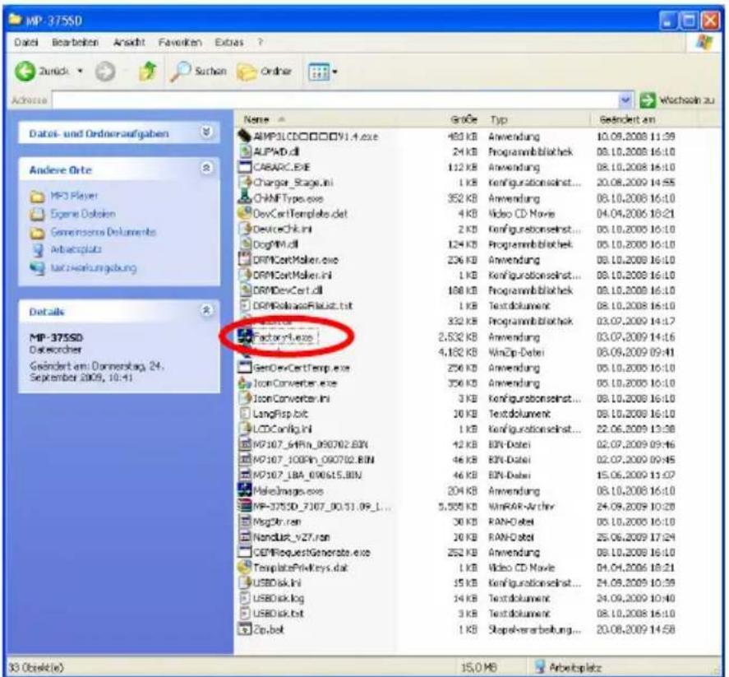Select the DogMM.dll icon
Viewport: 729px width, 677px height.
[245, 243]
